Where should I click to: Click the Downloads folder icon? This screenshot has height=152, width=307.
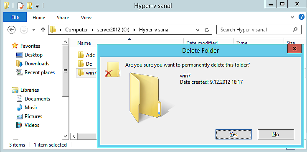(19, 64)
